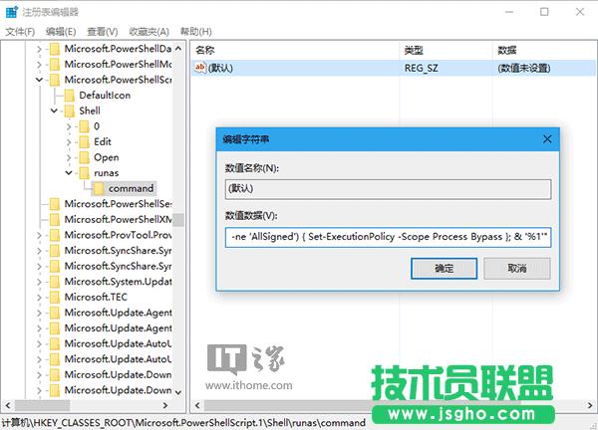
Task: Collapse the Microsoft.PowerShellScr tree node
Action: point(39,80)
